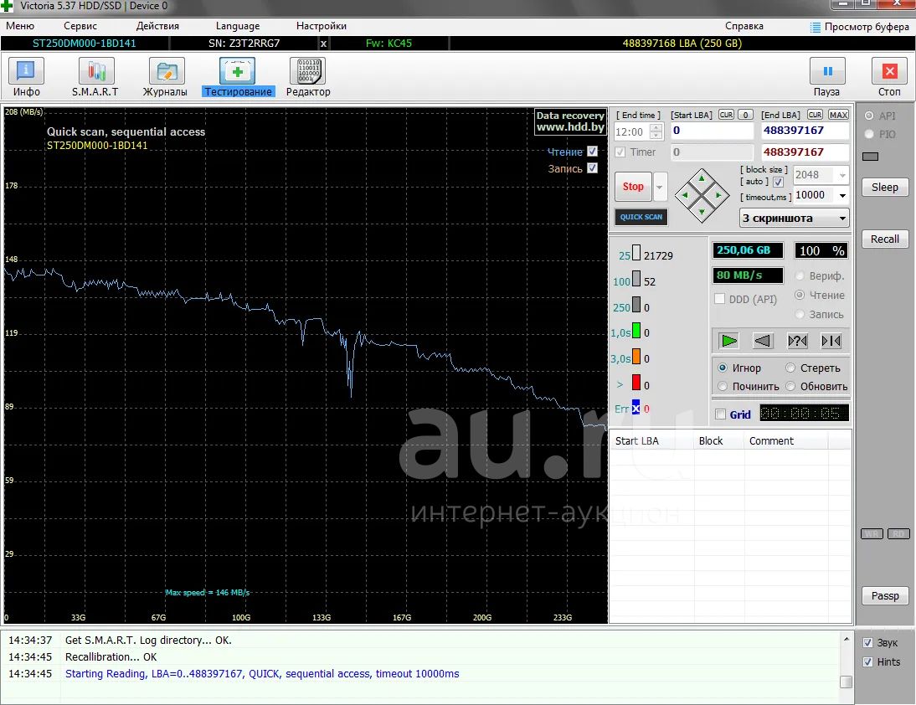Viewport: 916px width, 705px height.
Task: Click the Passp button
Action: [885, 596]
